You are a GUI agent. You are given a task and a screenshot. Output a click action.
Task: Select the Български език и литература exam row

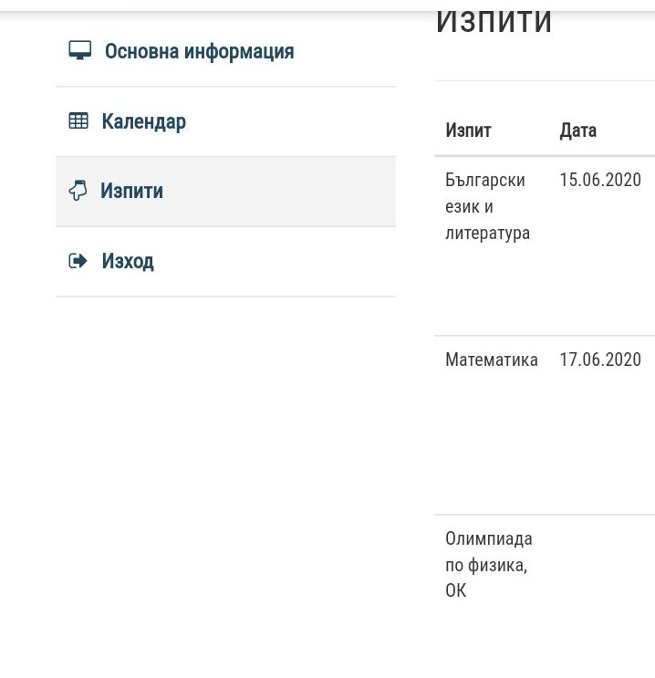[x=487, y=206]
